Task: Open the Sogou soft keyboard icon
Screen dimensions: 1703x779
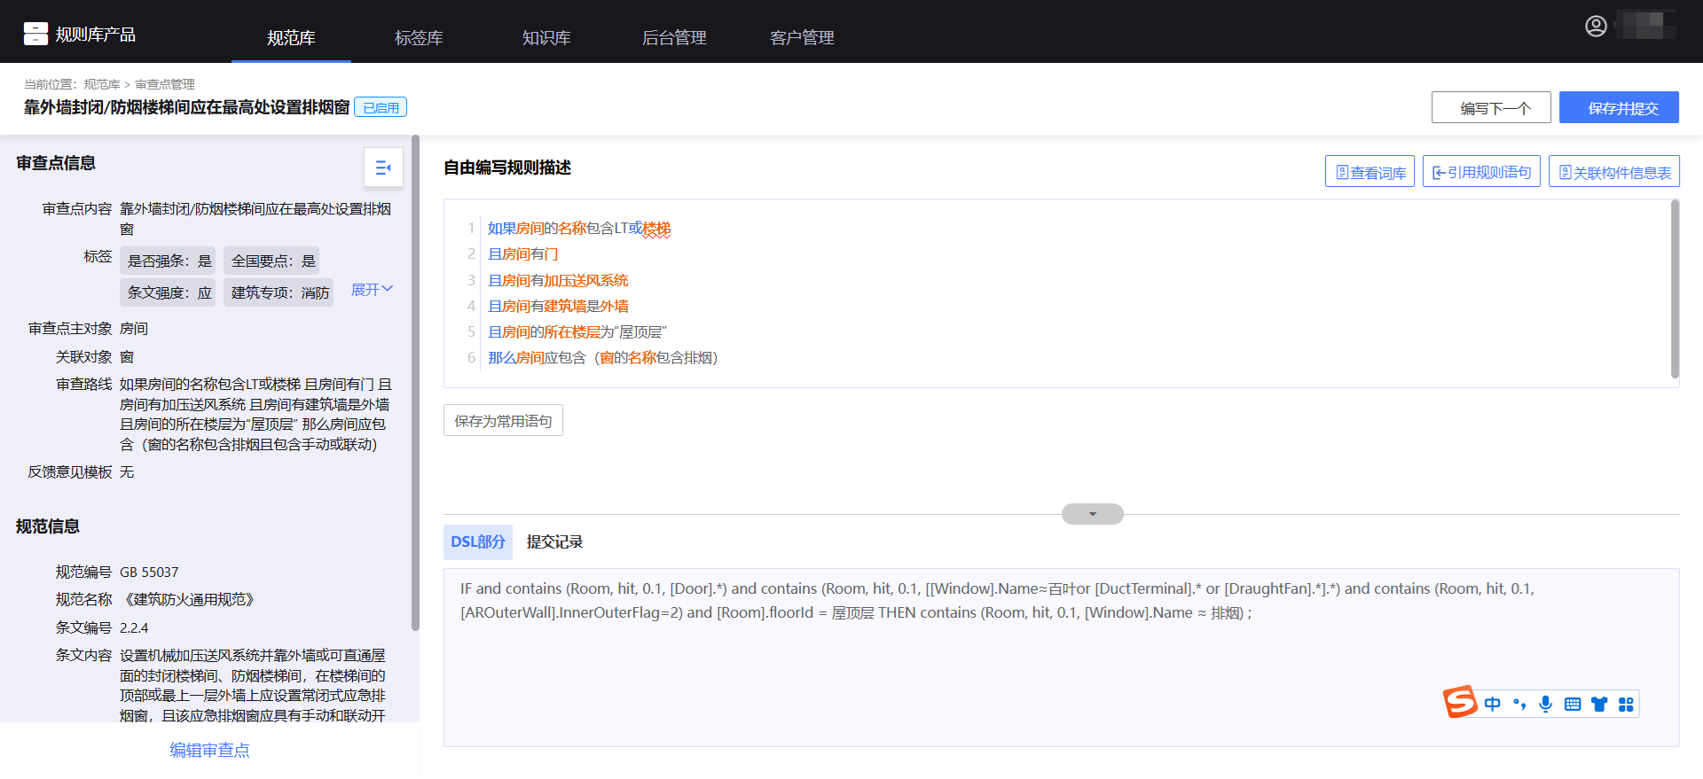Action: pos(1573,704)
